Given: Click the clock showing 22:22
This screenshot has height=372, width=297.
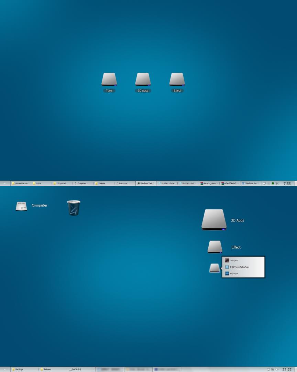Looking at the screenshot, I should click(x=287, y=369).
